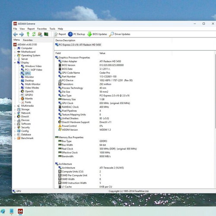The height and width of the screenshot is (216, 216).
Task: Select PCI / AGP Video in the tree
Action: 32,70
